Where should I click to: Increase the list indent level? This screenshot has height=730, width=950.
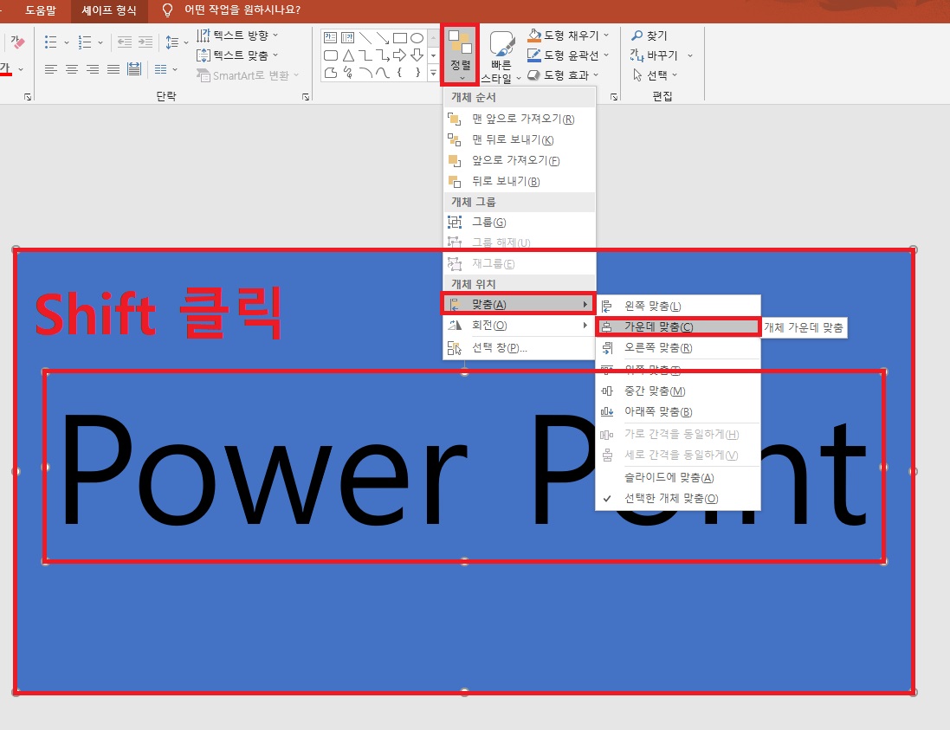tap(145, 42)
